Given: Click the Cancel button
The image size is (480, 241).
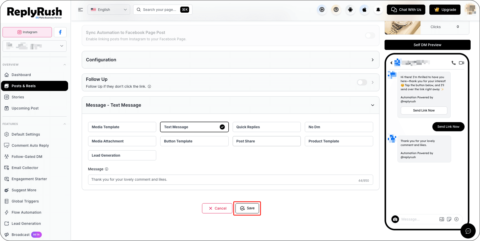Looking at the screenshot, I should [x=217, y=208].
